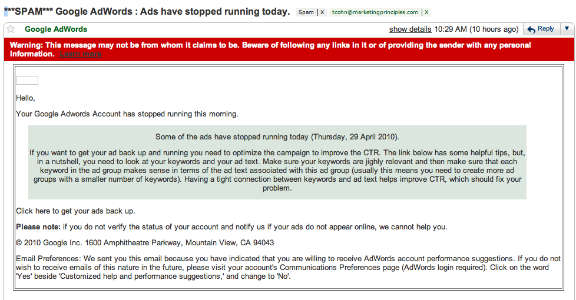Remove the Spam label with its X
Viewport: 576px width, 300px height.
pyautogui.click(x=322, y=12)
